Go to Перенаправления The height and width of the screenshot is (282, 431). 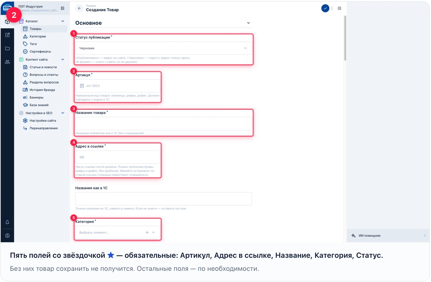tap(44, 128)
